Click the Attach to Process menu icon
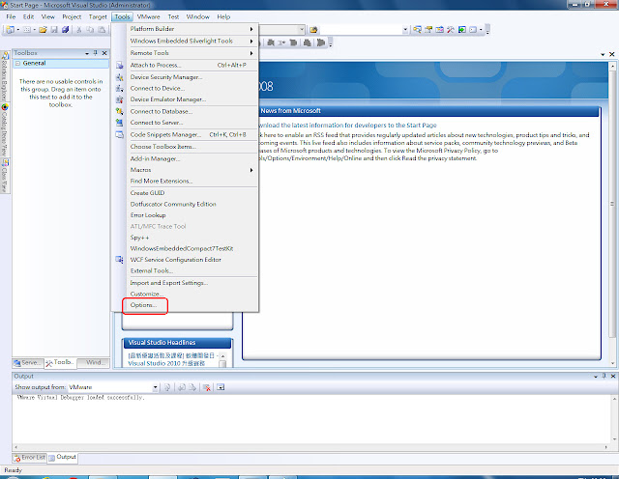Screen dimensions: 619x479 120,66
